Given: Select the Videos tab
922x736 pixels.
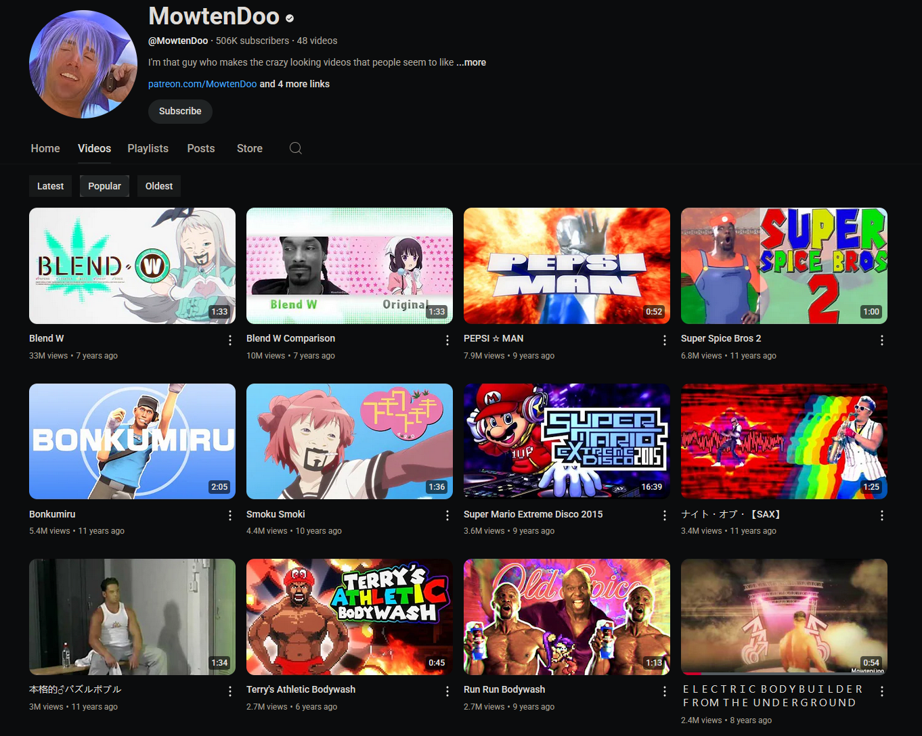Looking at the screenshot, I should click(94, 148).
